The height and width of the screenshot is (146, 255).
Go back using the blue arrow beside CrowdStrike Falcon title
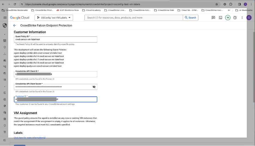click(14, 25)
